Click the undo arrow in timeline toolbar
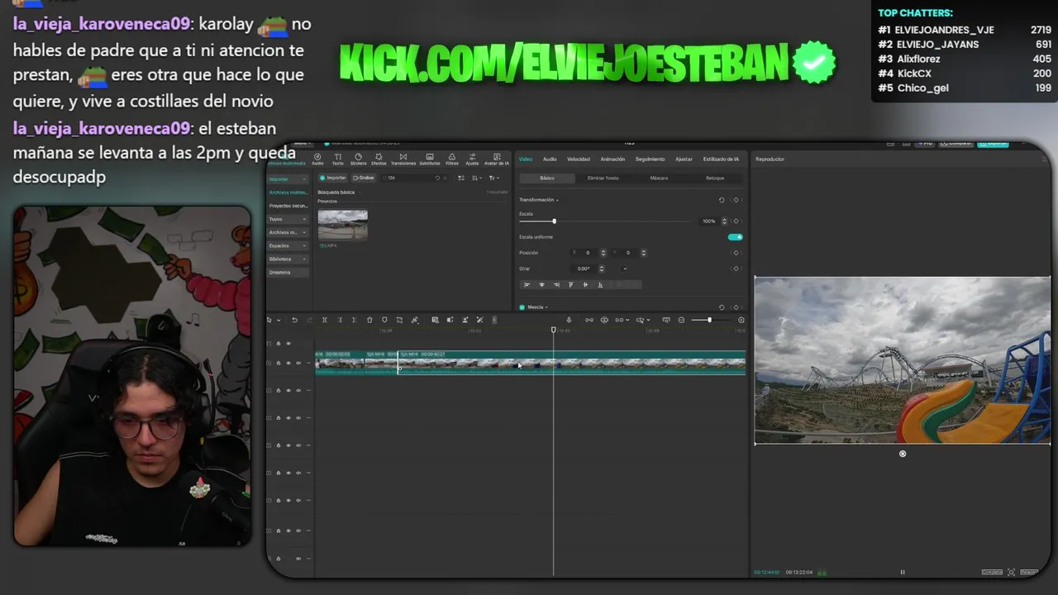 tap(294, 320)
